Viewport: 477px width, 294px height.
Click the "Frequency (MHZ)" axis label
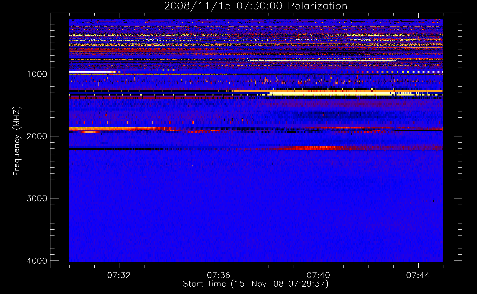pyautogui.click(x=17, y=141)
